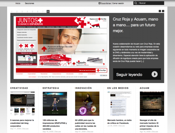Go to previous slide arrow
Screen dimensions: 175x133
[160, 11]
